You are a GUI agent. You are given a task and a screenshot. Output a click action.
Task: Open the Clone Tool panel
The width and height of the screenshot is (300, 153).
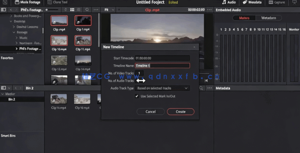(57, 3)
